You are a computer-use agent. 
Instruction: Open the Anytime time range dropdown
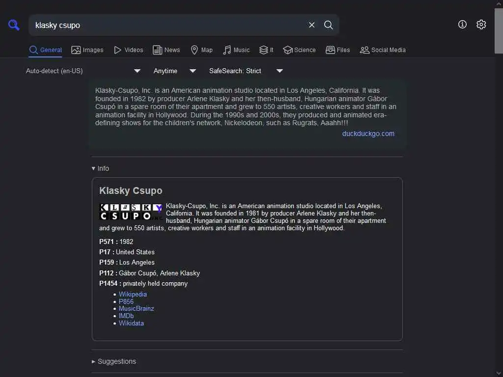coord(174,71)
